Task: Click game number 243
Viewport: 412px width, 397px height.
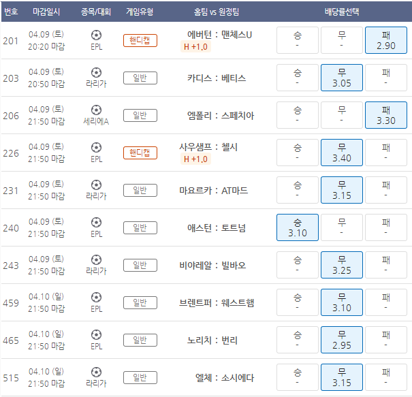Action: tap(11, 266)
